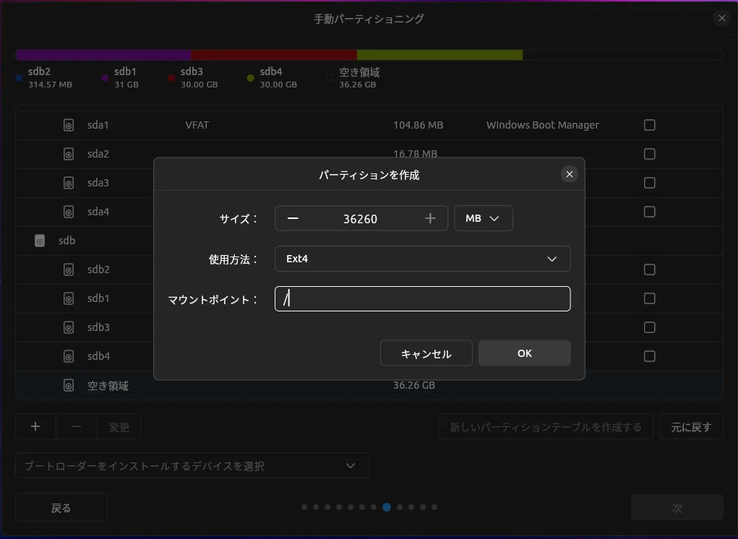The width and height of the screenshot is (738, 539).
Task: Click the chevron in bootloader dropdown
Action: point(350,465)
